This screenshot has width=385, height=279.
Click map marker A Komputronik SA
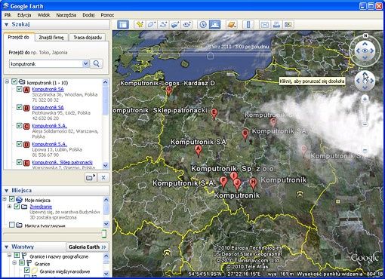(199, 151)
